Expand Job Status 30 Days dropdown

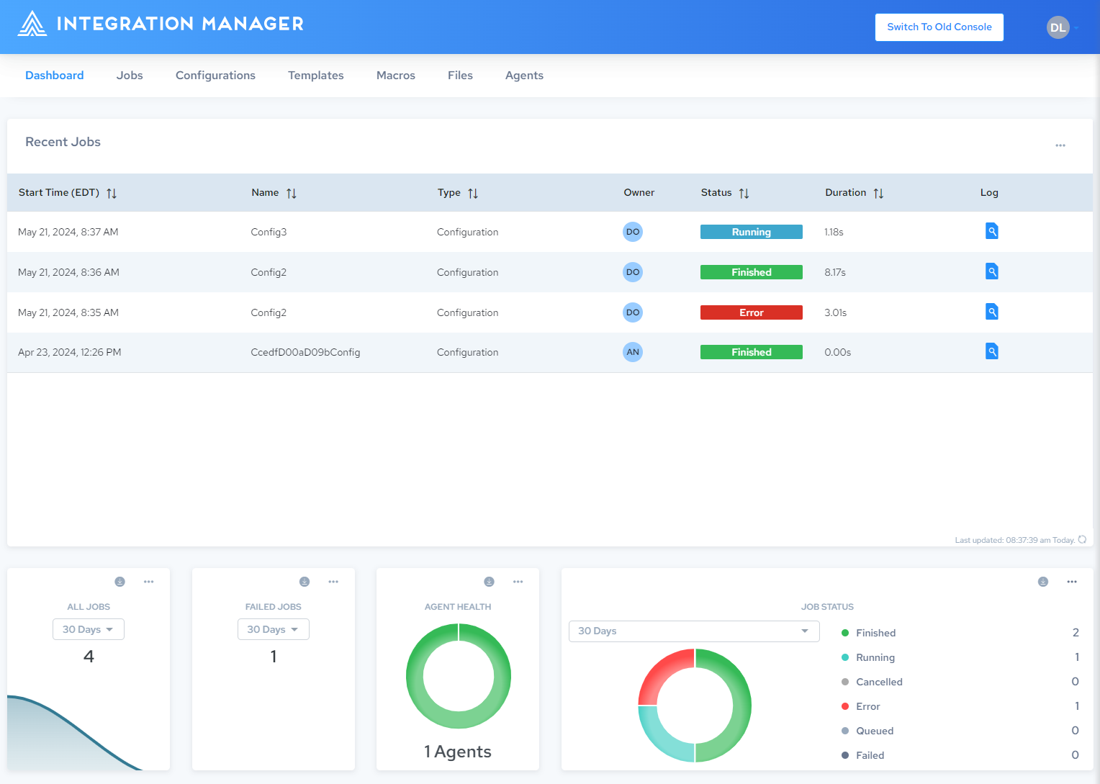(694, 631)
